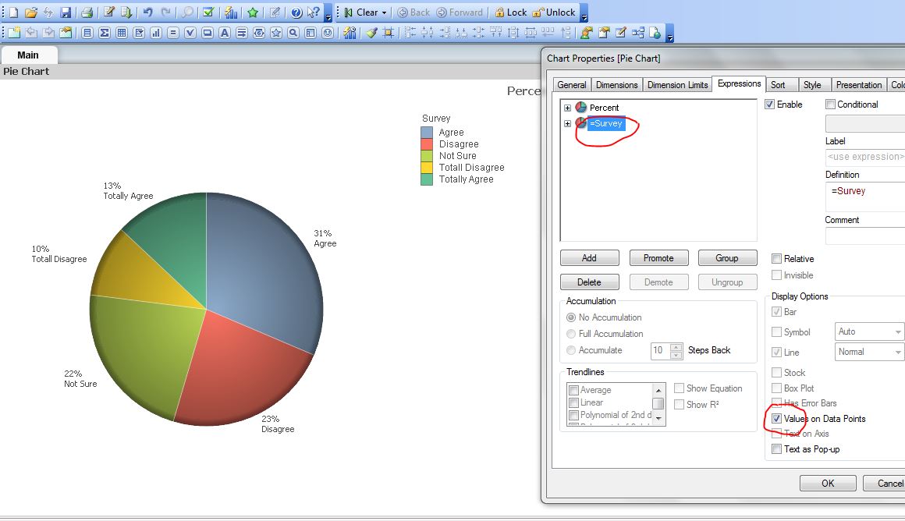Click the Bookmark Object star icon
This screenshot has width=905, height=521.
276,33
